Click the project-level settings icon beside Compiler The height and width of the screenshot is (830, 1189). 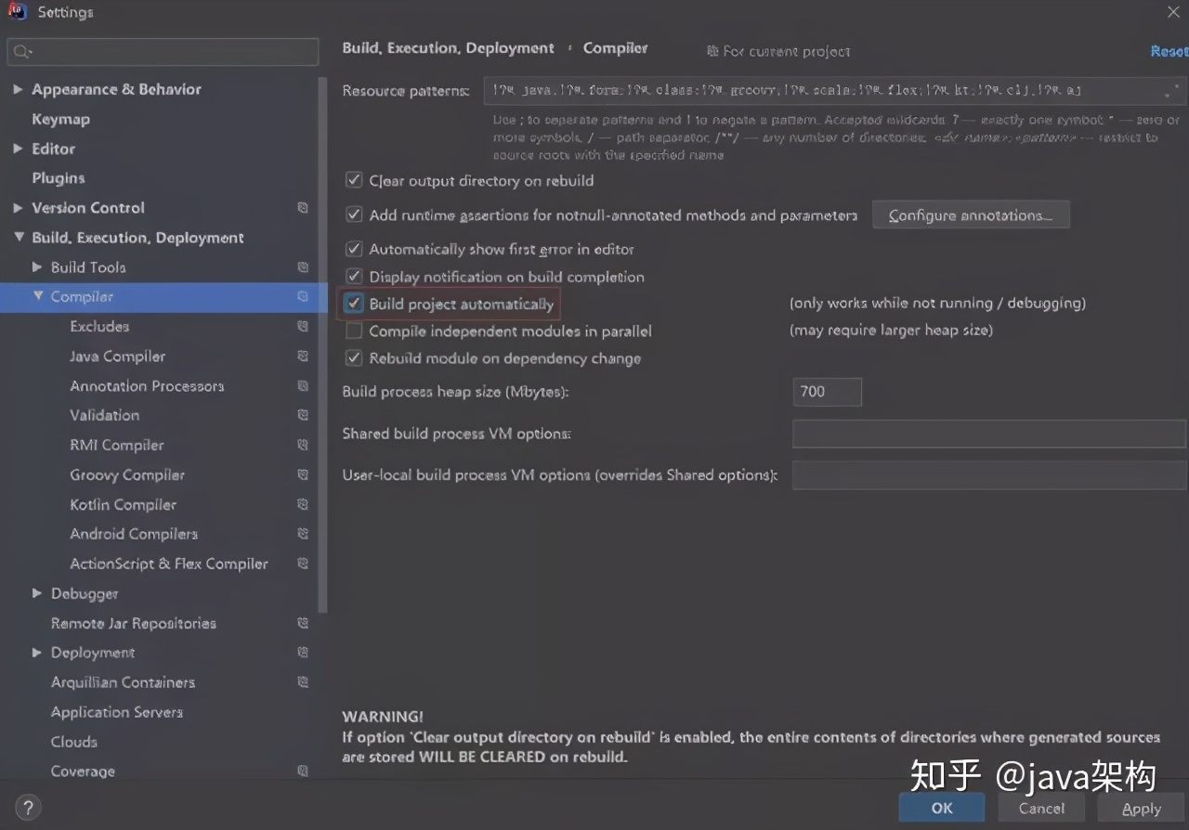coord(302,296)
